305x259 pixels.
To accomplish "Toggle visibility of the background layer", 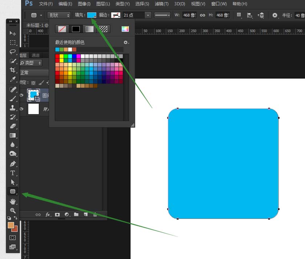I will [22, 109].
